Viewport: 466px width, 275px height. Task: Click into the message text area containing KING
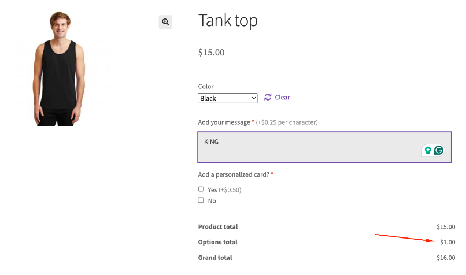click(x=324, y=147)
